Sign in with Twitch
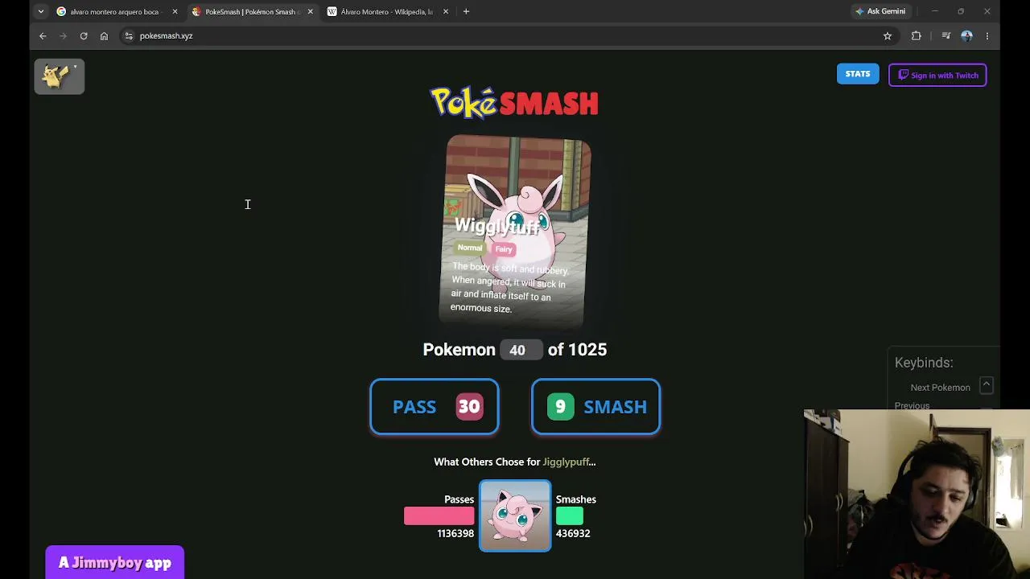This screenshot has width=1030, height=579. pyautogui.click(x=937, y=75)
